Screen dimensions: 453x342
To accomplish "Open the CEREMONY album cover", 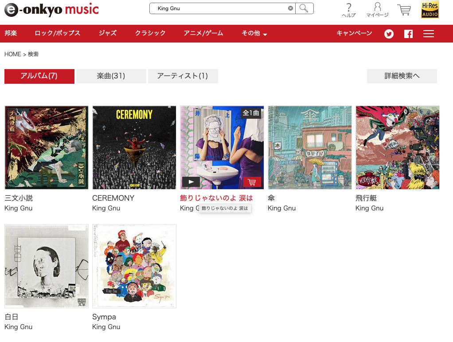I will pos(134,148).
